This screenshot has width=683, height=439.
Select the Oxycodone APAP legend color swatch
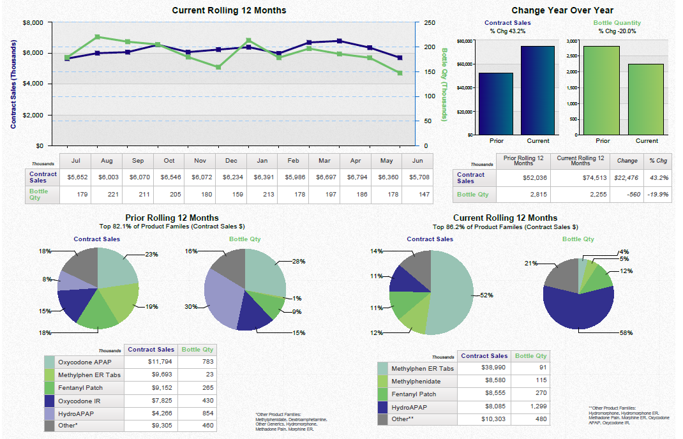pyautogui.click(x=50, y=362)
